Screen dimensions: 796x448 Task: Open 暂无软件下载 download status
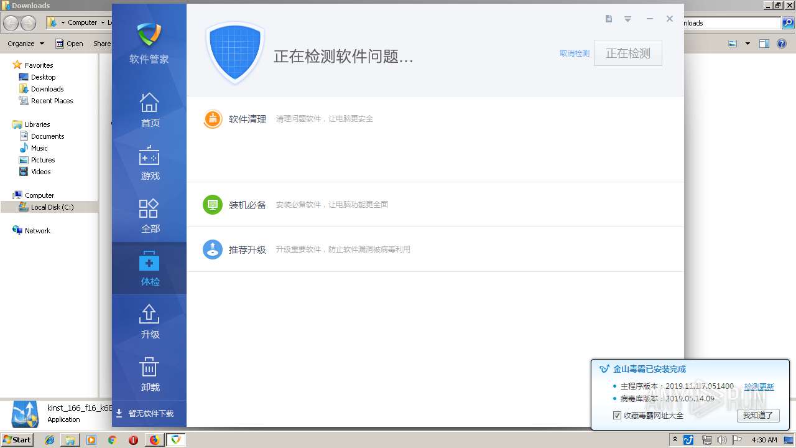[x=145, y=413]
